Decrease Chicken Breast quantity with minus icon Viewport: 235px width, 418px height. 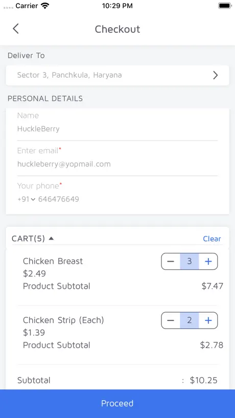pos(171,262)
